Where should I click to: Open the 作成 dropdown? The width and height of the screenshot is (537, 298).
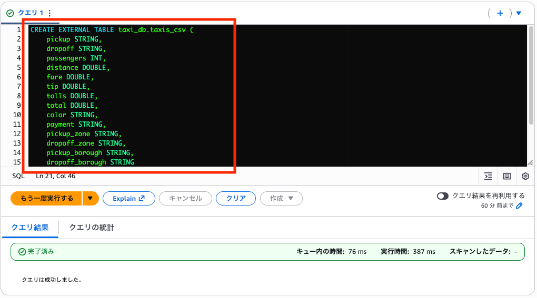coord(281,199)
